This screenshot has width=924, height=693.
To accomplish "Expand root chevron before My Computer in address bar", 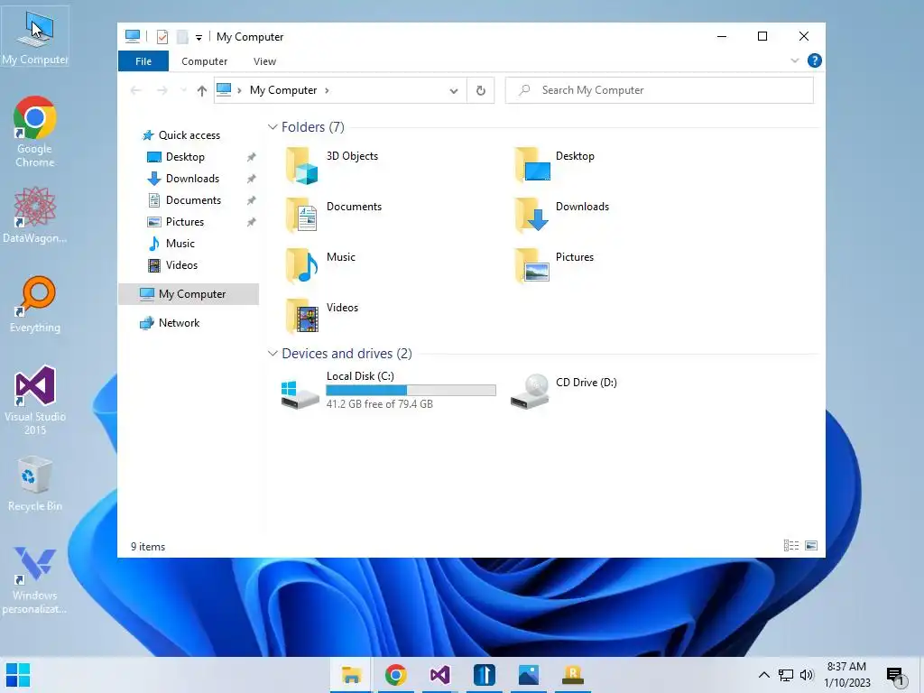I will click(x=240, y=91).
